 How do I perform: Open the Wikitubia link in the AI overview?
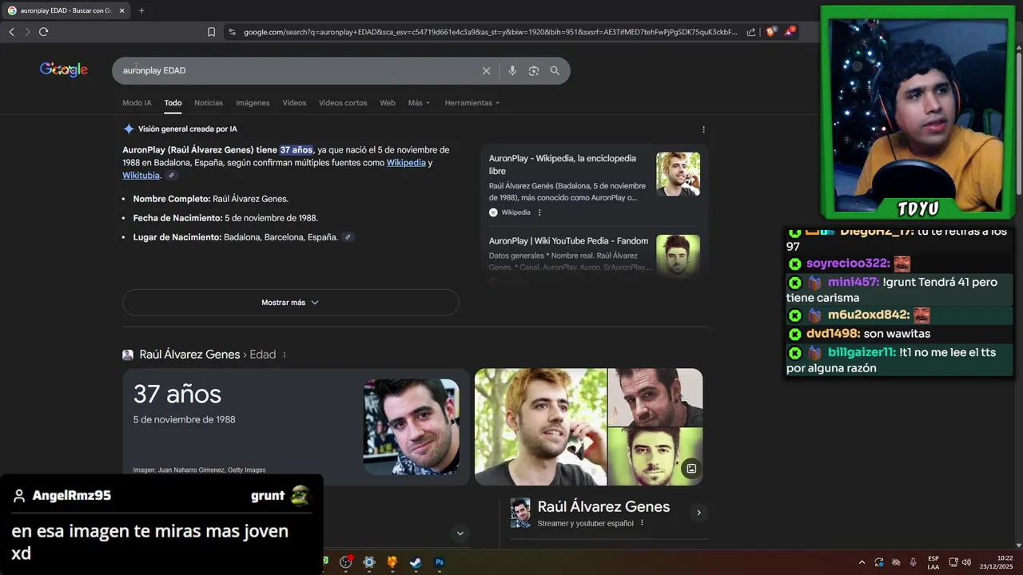tap(141, 176)
